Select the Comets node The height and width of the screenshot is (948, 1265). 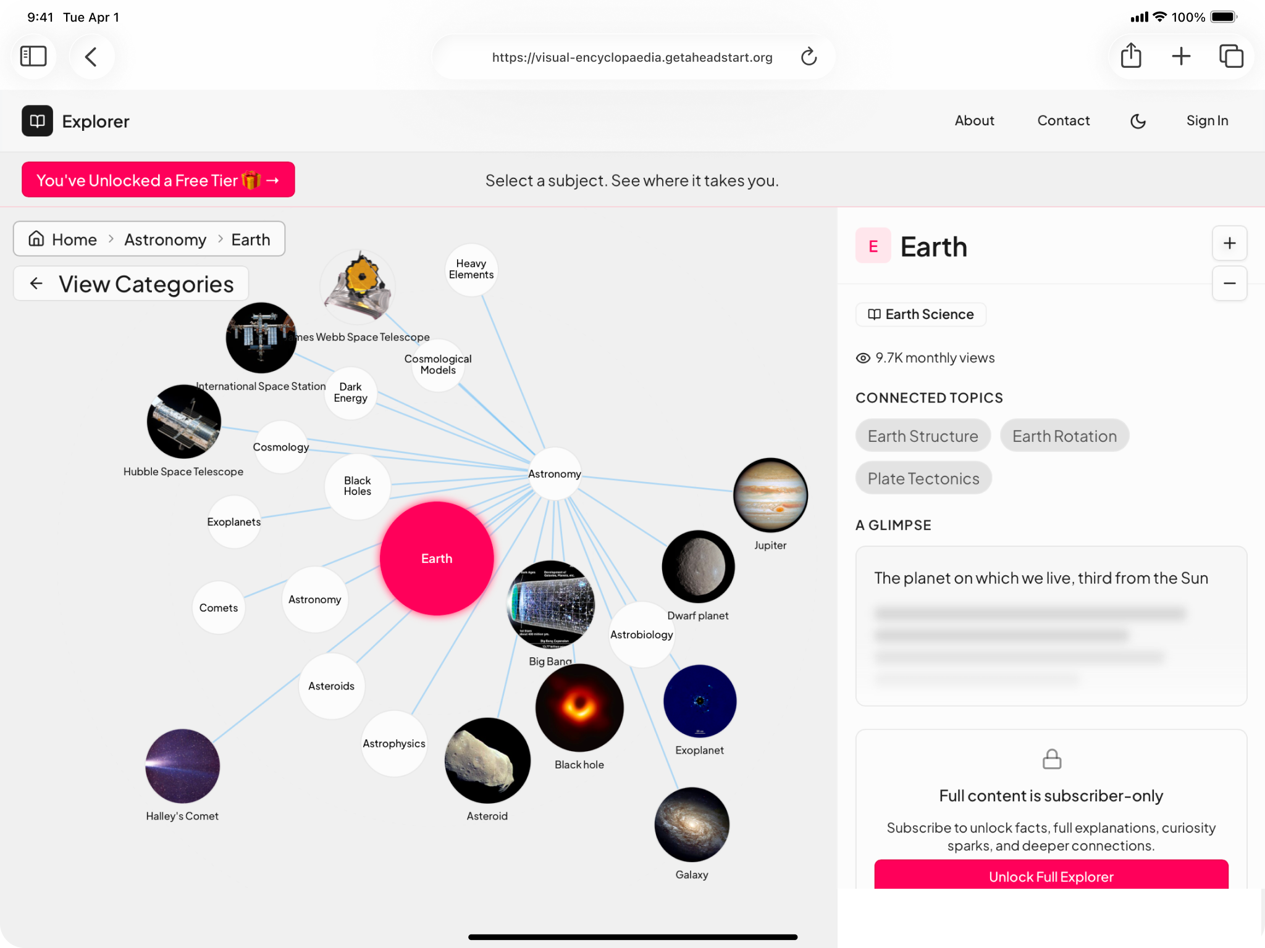[x=219, y=608]
